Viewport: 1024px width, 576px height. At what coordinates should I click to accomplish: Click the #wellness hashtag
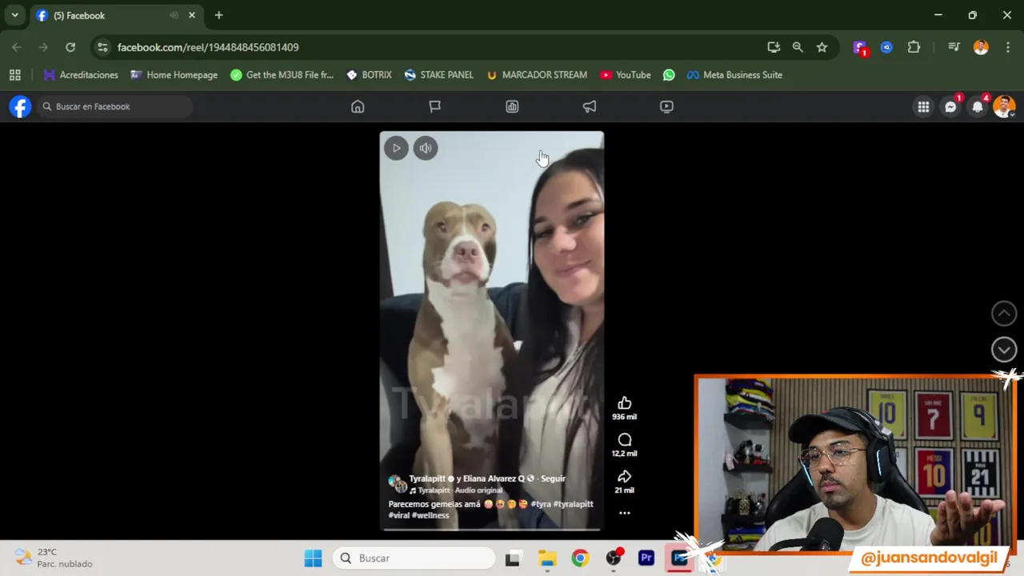(x=430, y=515)
